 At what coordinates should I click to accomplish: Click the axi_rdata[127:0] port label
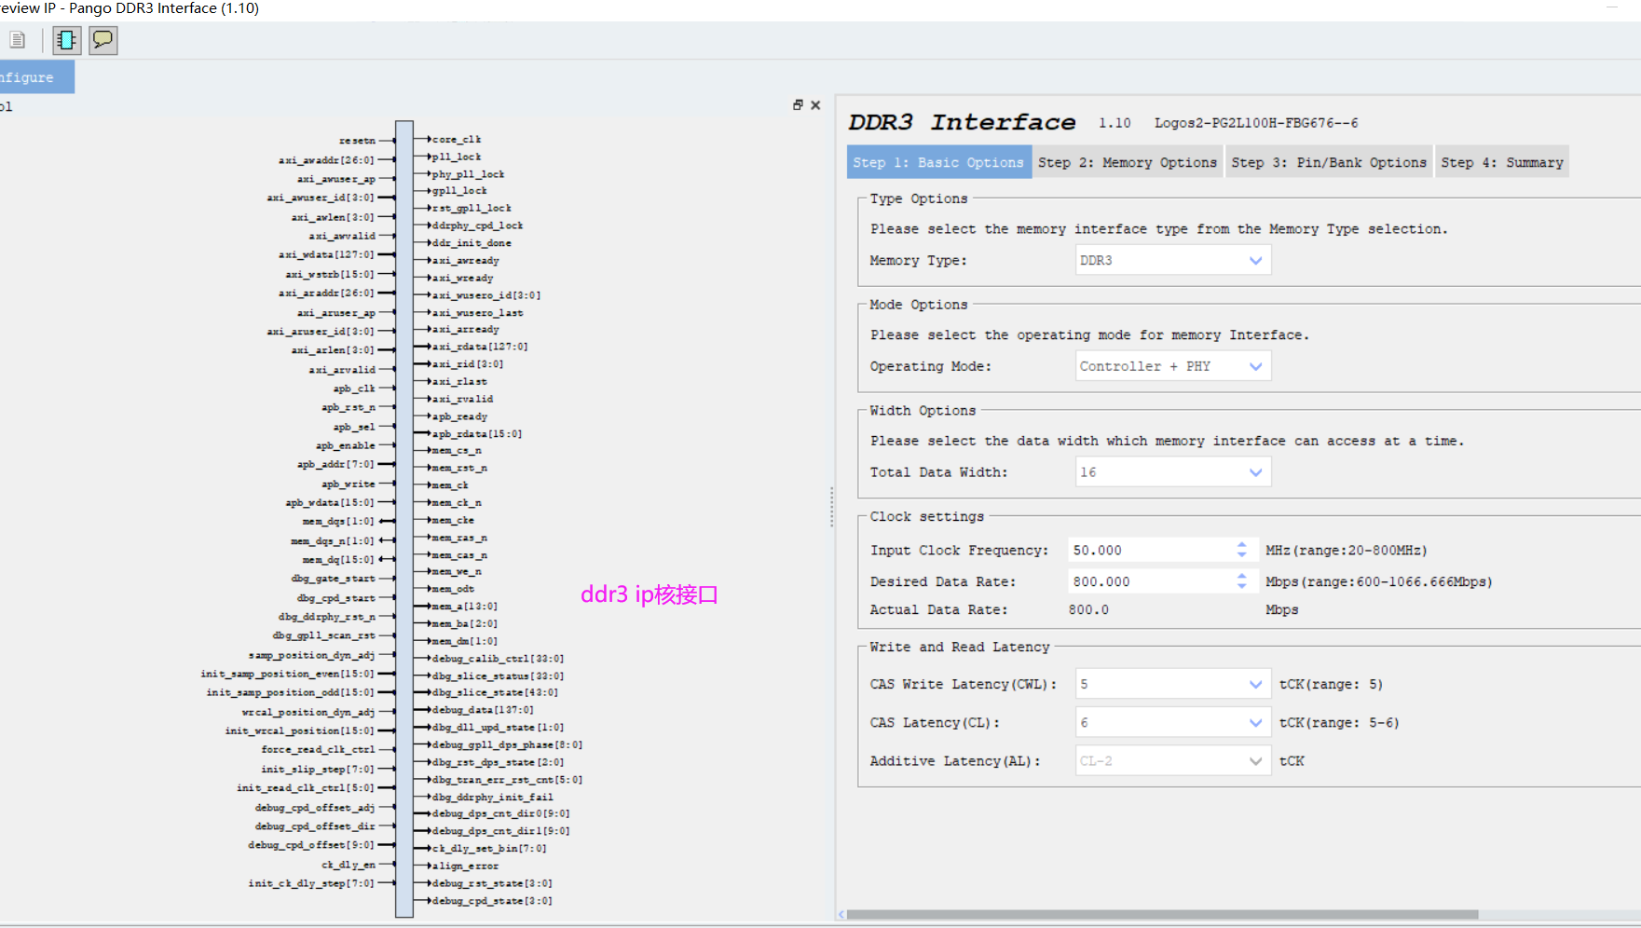point(480,346)
